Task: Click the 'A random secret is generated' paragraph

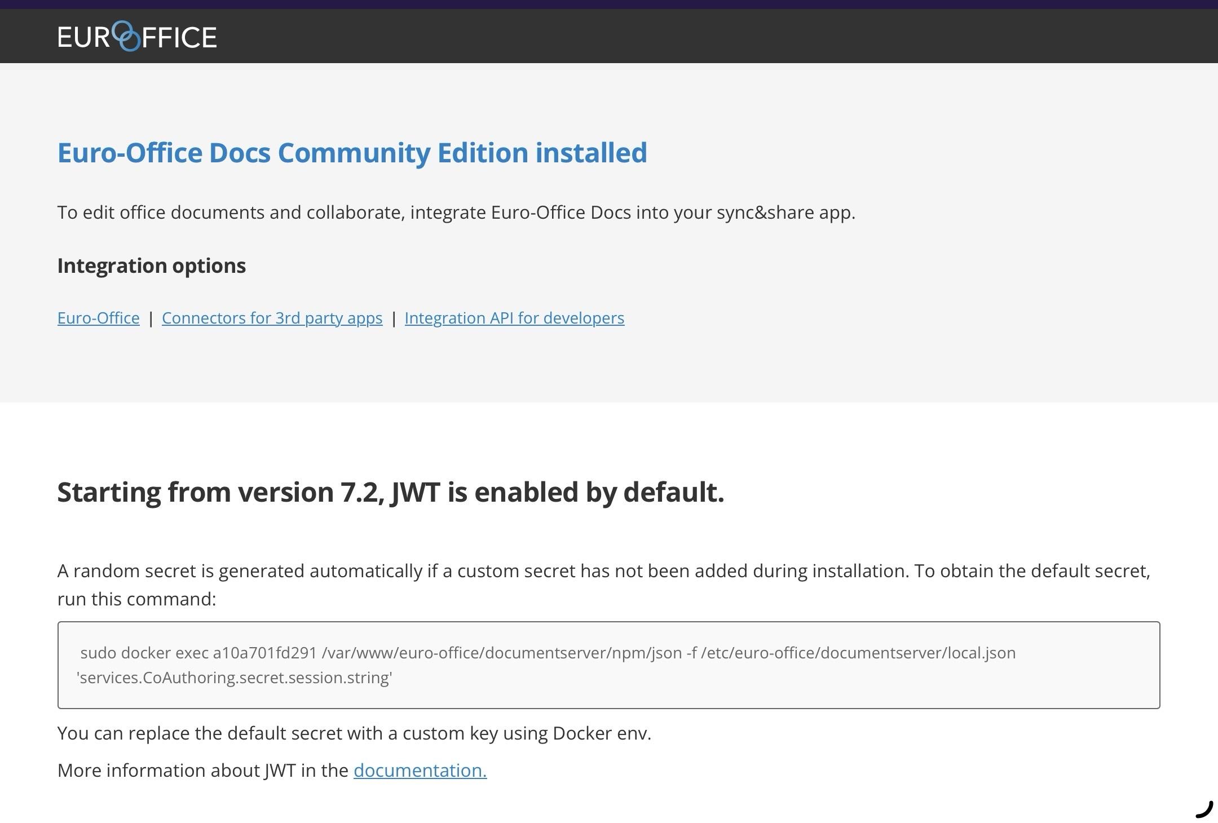Action: point(604,585)
